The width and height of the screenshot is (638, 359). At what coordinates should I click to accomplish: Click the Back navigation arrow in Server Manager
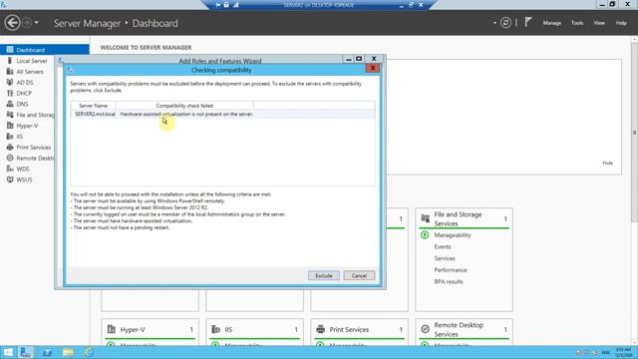(x=12, y=23)
